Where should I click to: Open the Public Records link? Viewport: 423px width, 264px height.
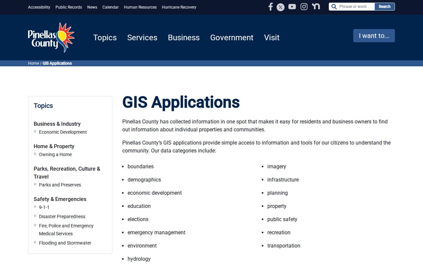pyautogui.click(x=69, y=7)
